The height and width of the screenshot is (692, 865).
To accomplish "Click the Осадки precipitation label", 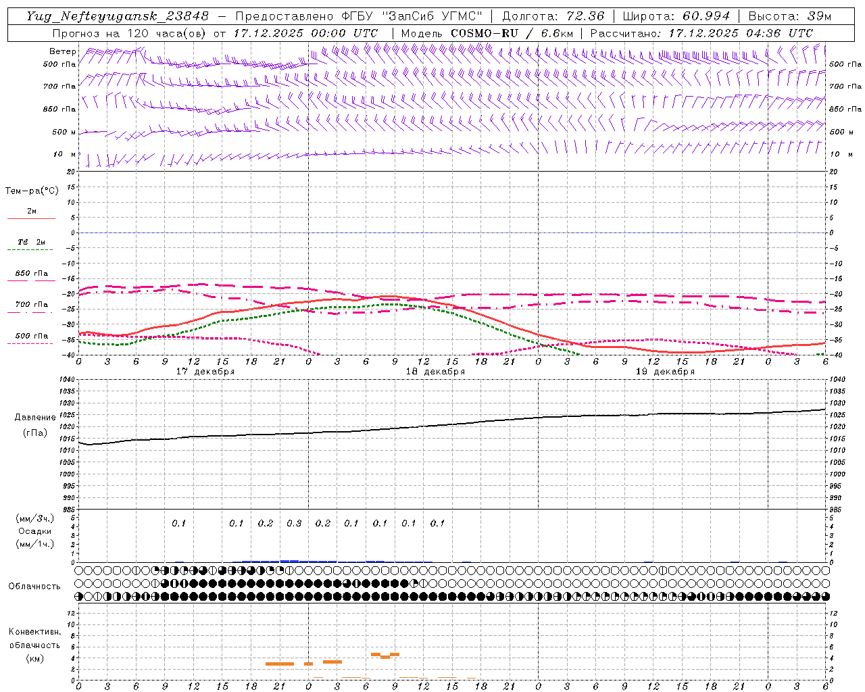I will (x=35, y=531).
